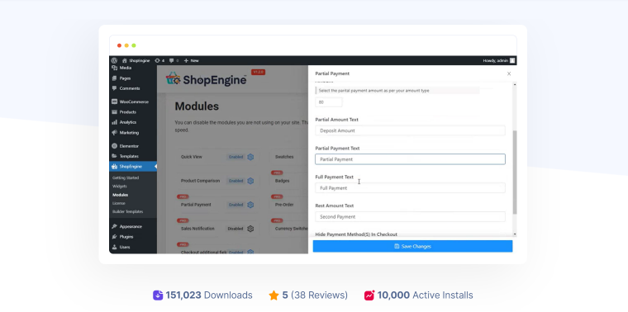This screenshot has height=312, width=628.
Task: Click the Partial Payment Text field
Action: pyautogui.click(x=410, y=159)
